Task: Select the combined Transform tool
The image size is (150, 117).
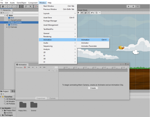Action: [26, 7]
